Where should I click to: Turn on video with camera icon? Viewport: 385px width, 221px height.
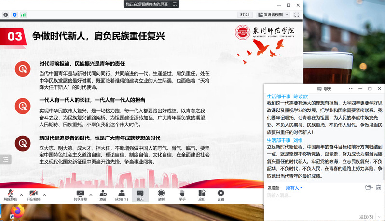[33, 193]
